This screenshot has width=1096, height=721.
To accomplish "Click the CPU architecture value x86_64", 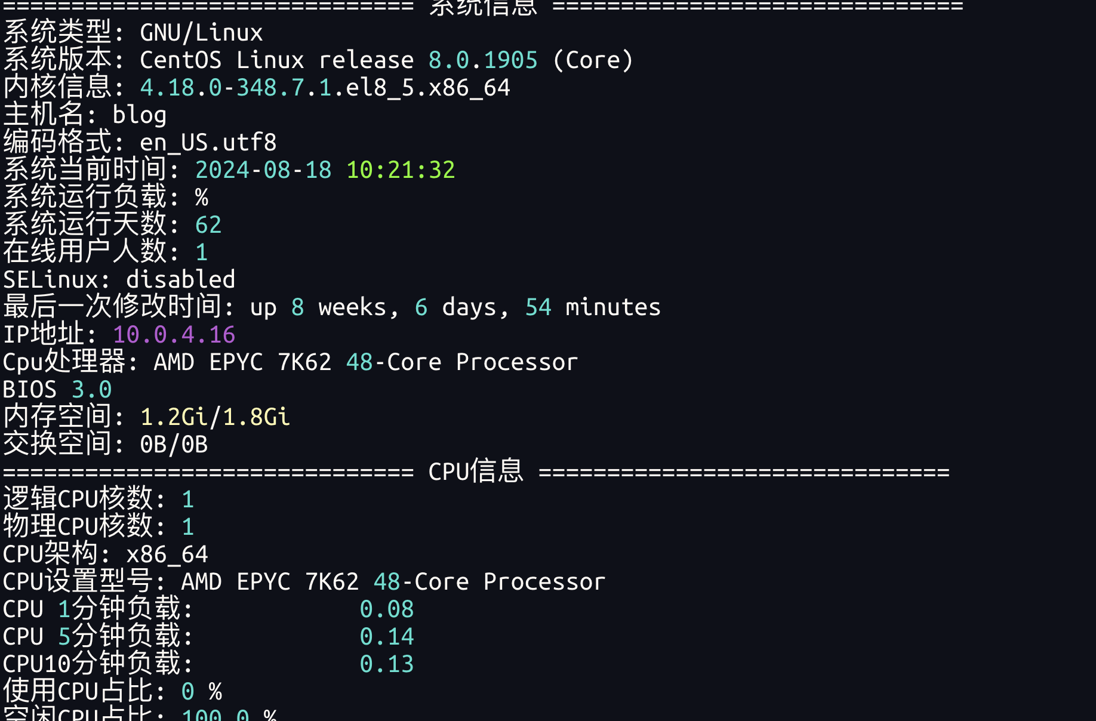I will (x=167, y=554).
